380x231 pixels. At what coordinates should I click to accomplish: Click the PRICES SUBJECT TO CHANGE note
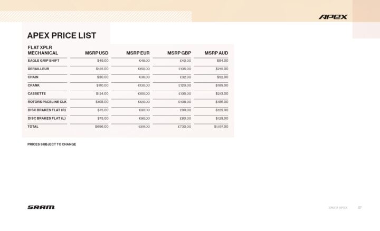tap(52, 144)
